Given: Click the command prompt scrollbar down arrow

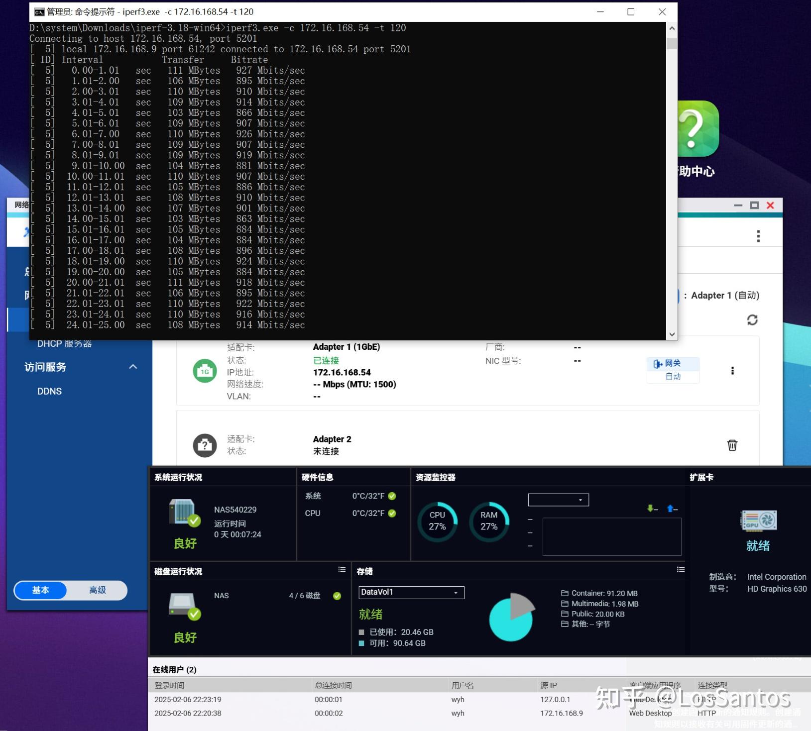Looking at the screenshot, I should [x=672, y=334].
